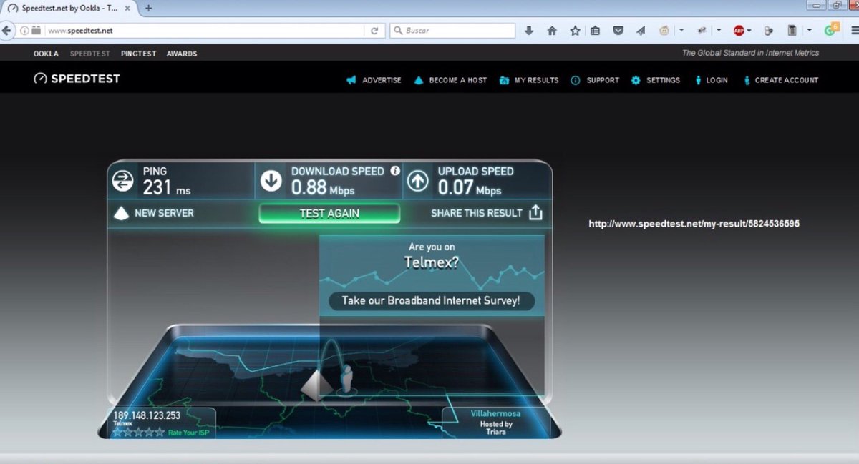Click Share This Result text
The height and width of the screenshot is (464, 859).
point(477,213)
